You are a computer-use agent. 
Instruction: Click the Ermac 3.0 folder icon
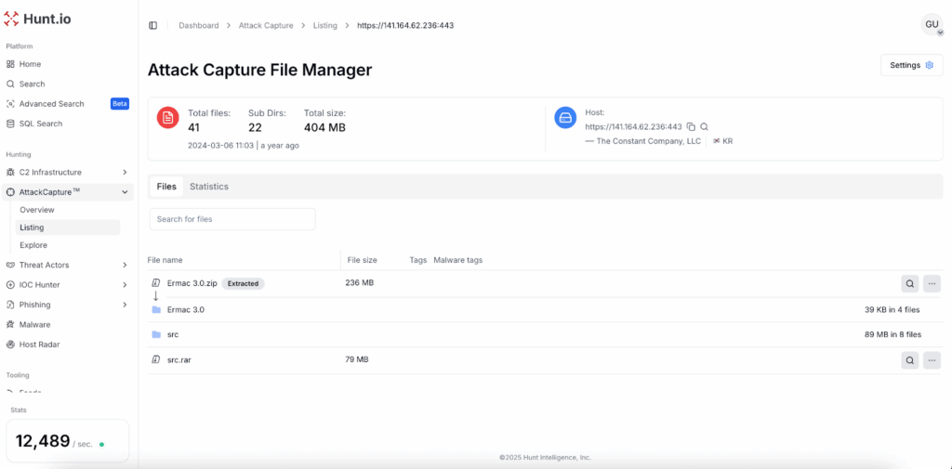(x=156, y=310)
